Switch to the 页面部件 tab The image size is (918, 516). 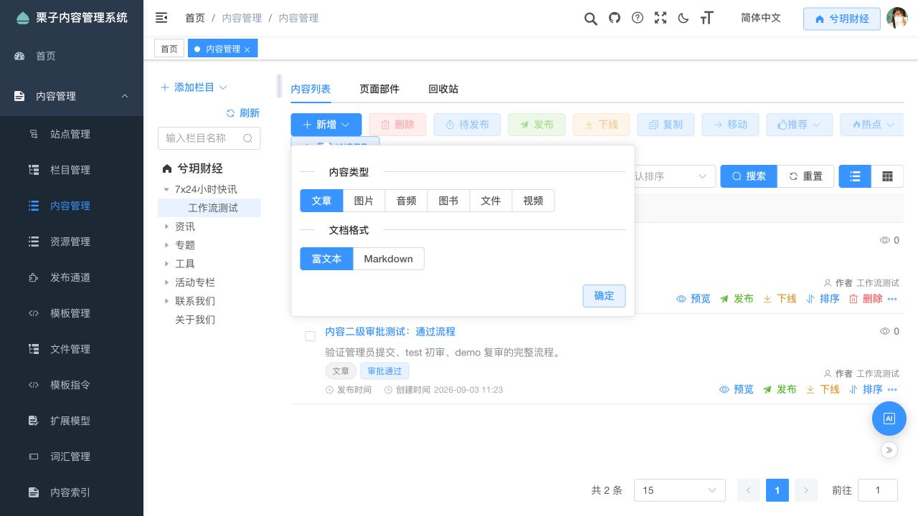pos(379,89)
